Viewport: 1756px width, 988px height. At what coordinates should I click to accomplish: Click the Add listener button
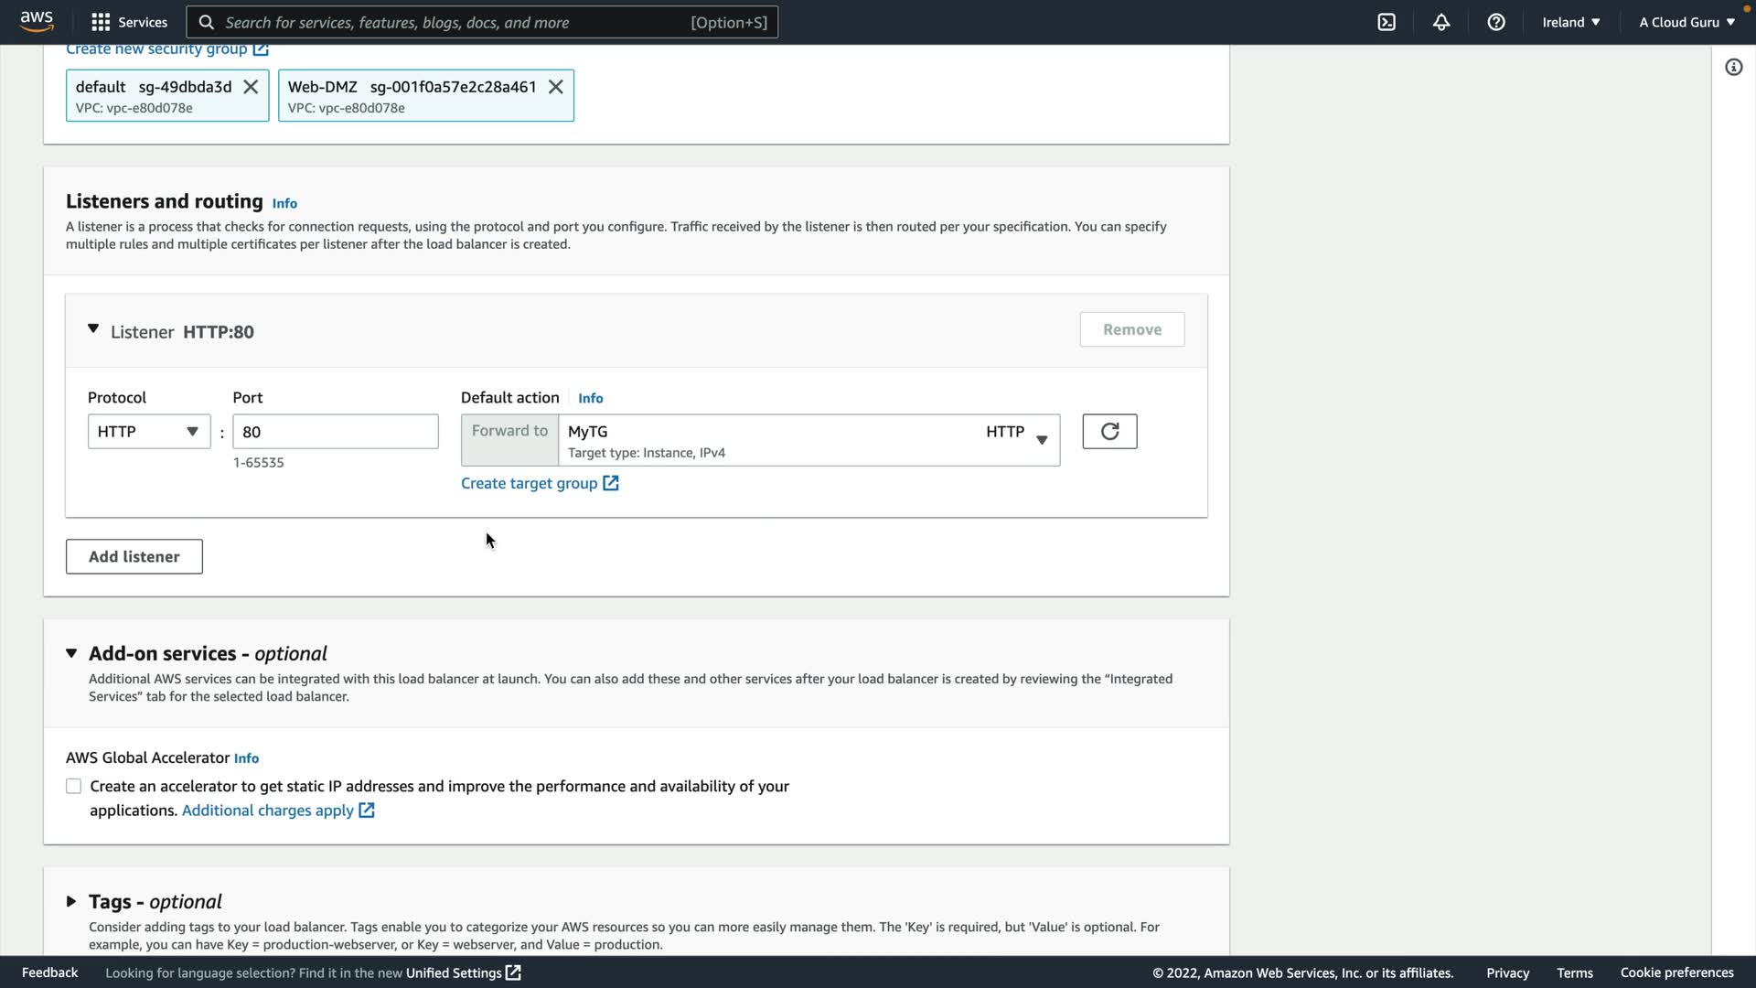coord(134,557)
